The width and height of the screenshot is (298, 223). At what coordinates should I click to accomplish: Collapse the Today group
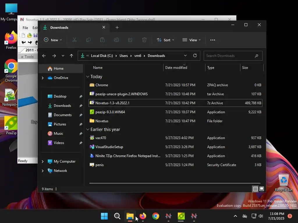[88, 77]
